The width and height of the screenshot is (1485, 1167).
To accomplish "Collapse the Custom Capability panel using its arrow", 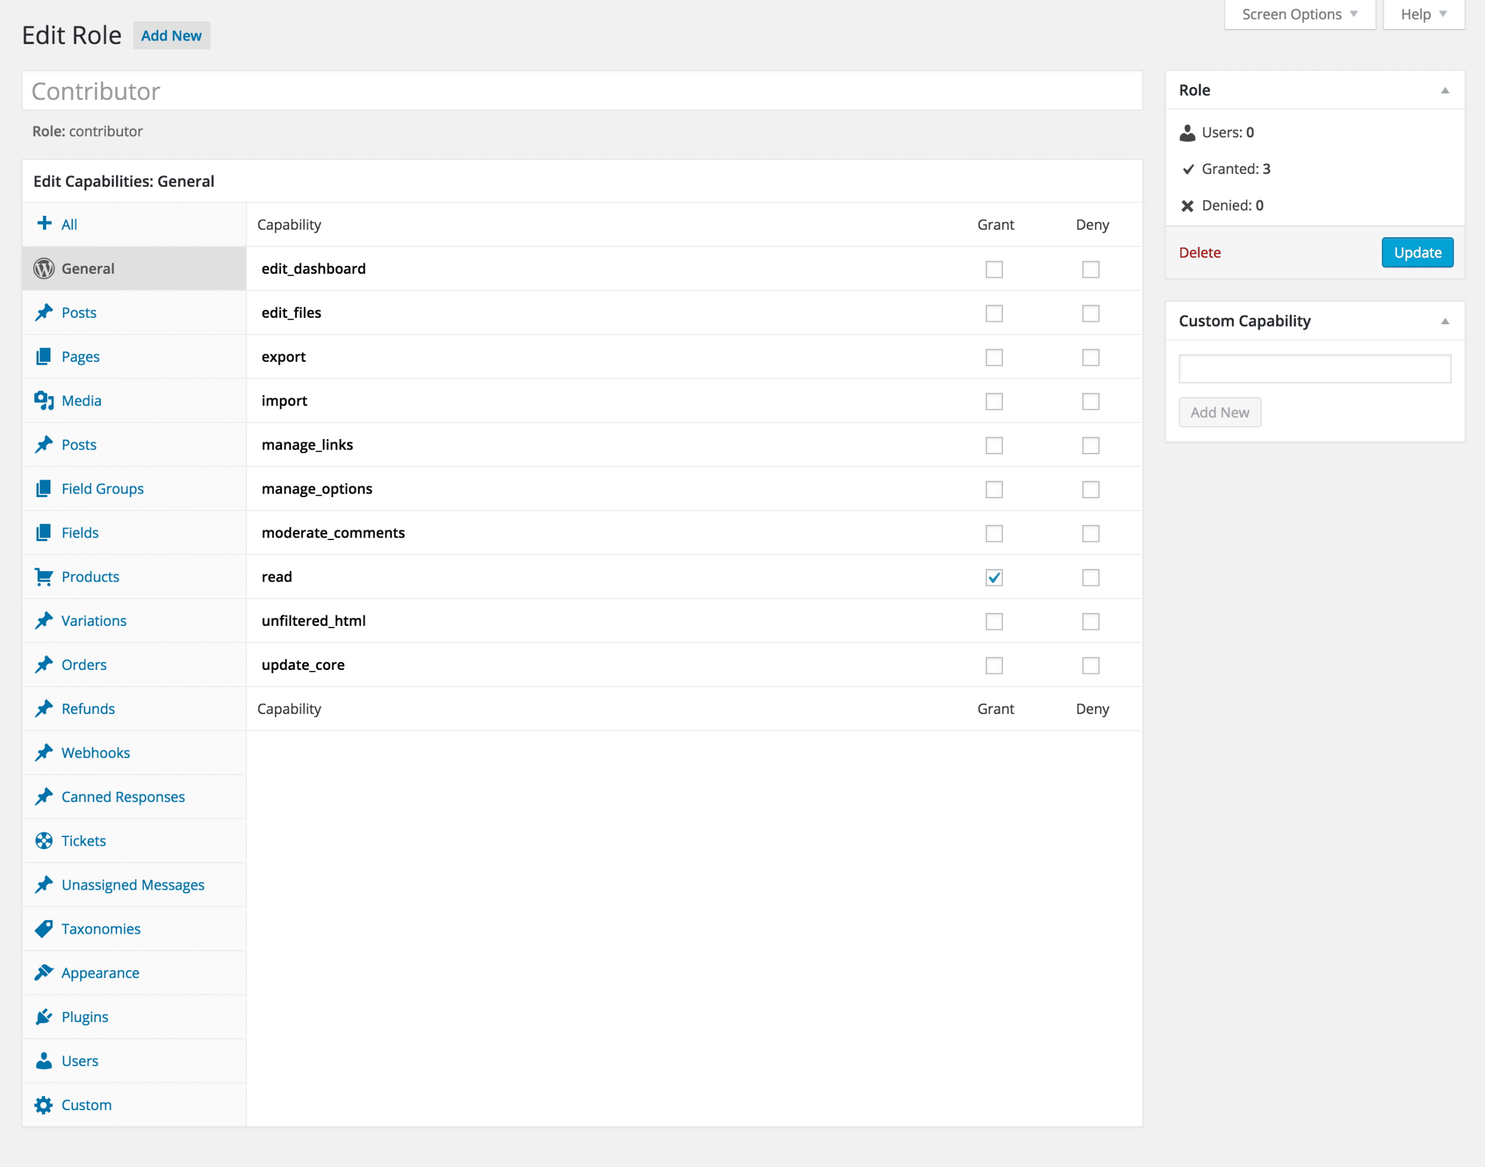I will (x=1444, y=321).
